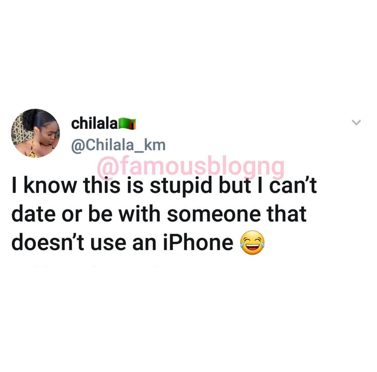Click the display name chilala

point(94,124)
